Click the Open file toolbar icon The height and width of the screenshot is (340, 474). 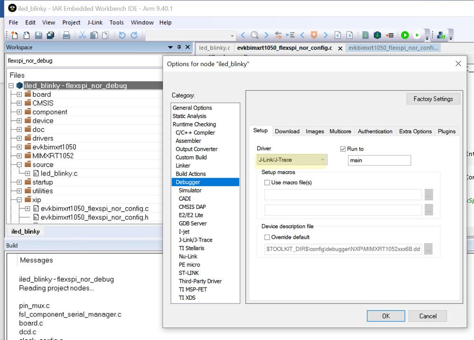point(27,36)
